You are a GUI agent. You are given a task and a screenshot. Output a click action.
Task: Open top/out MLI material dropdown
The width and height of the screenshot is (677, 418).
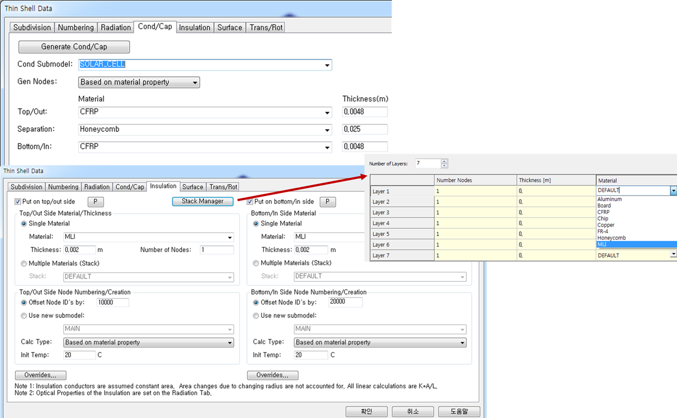[x=230, y=238]
